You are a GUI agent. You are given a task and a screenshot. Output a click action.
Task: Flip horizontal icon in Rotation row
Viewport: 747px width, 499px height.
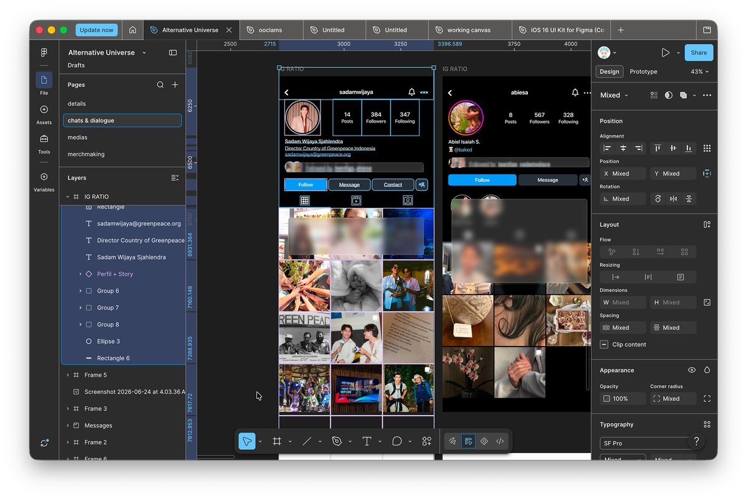click(674, 199)
